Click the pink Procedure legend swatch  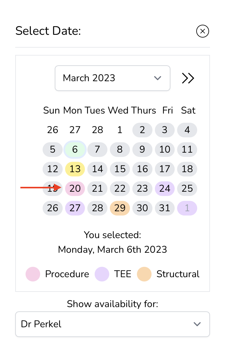pos(33,274)
